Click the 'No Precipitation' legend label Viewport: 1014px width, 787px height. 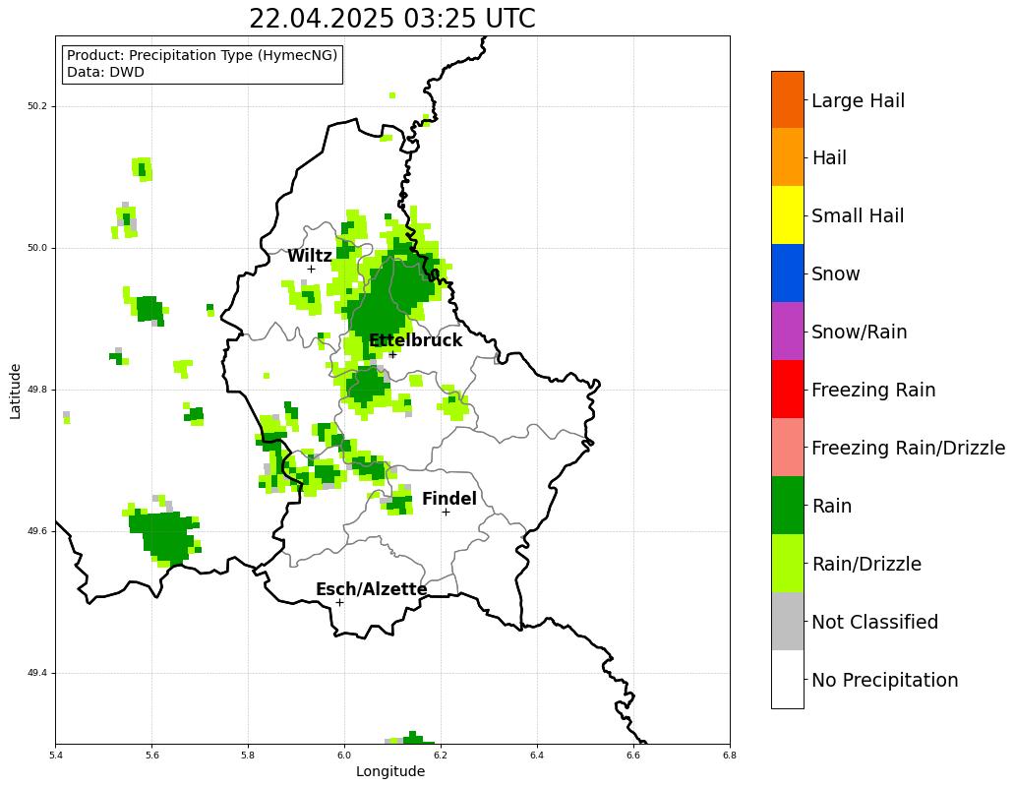click(884, 681)
